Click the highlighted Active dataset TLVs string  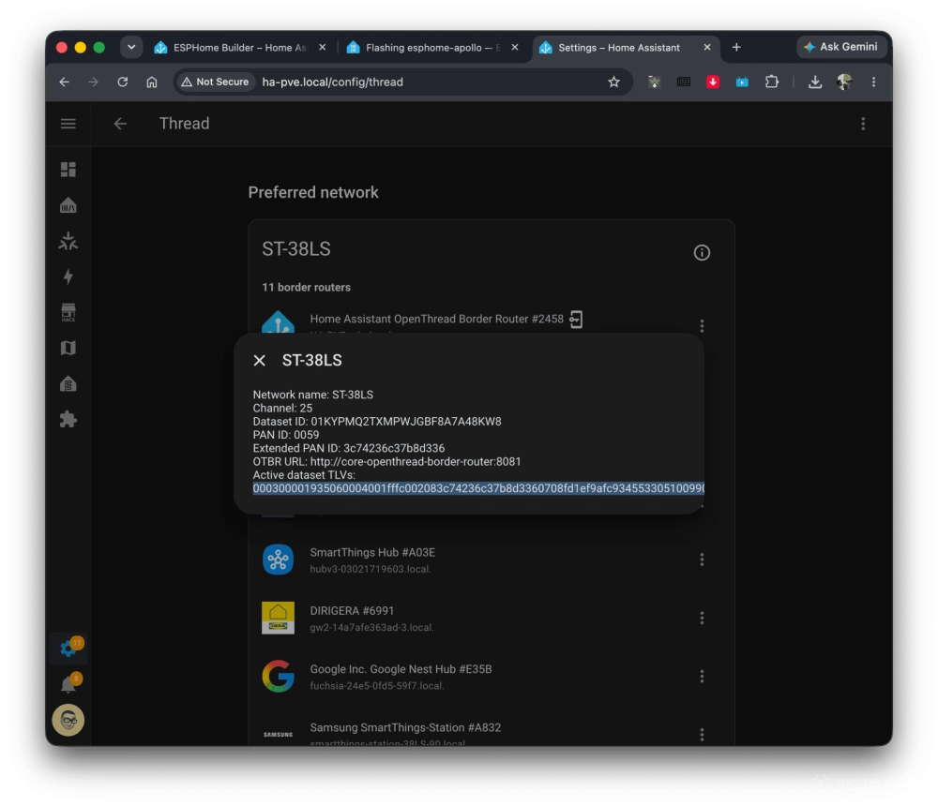point(478,488)
